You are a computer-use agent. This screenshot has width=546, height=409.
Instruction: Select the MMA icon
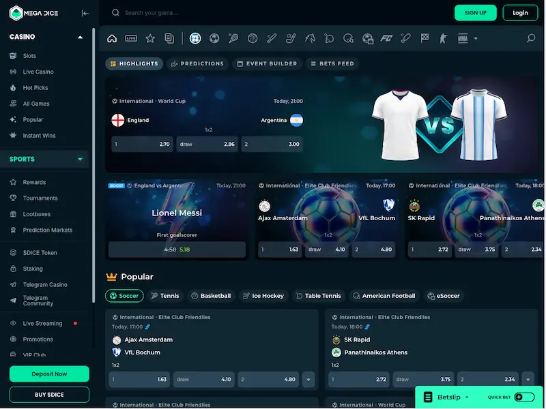(x=463, y=38)
